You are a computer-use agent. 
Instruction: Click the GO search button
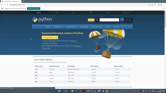coord(122,20)
